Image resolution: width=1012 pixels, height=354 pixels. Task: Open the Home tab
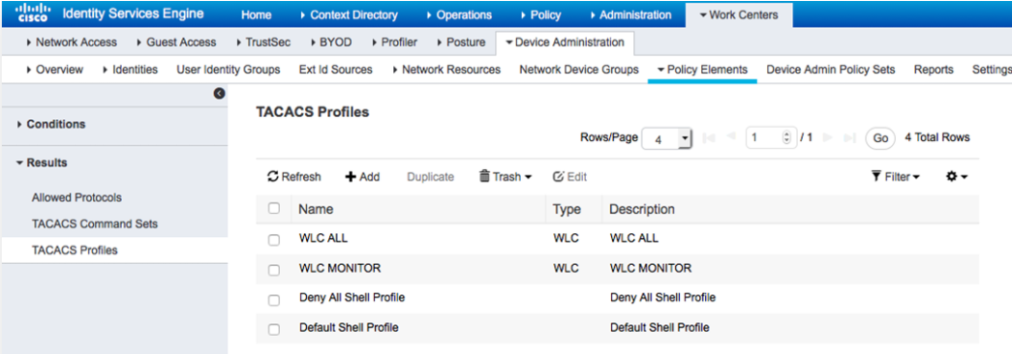click(x=256, y=15)
